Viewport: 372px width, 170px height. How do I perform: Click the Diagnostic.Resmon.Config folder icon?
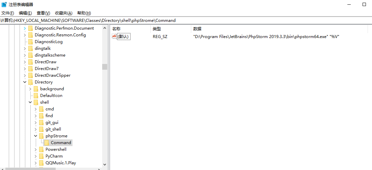(30, 35)
